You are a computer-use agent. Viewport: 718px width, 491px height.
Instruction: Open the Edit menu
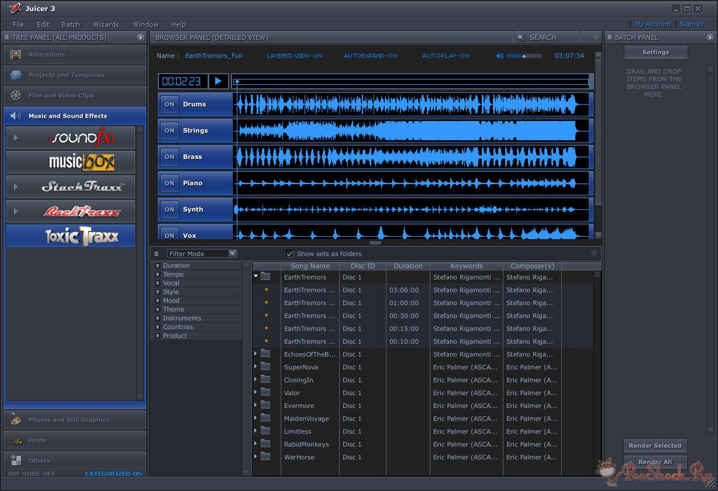tap(43, 25)
